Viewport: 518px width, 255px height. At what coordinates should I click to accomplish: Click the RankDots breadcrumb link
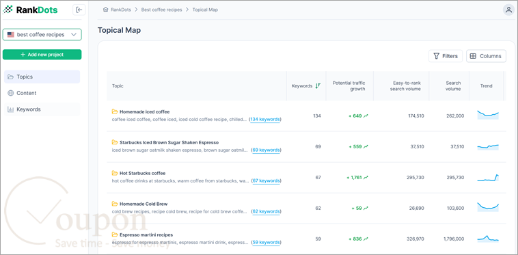click(120, 10)
